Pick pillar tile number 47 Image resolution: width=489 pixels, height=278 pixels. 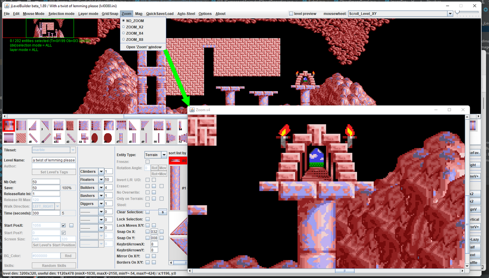pyautogui.click(x=121, y=138)
